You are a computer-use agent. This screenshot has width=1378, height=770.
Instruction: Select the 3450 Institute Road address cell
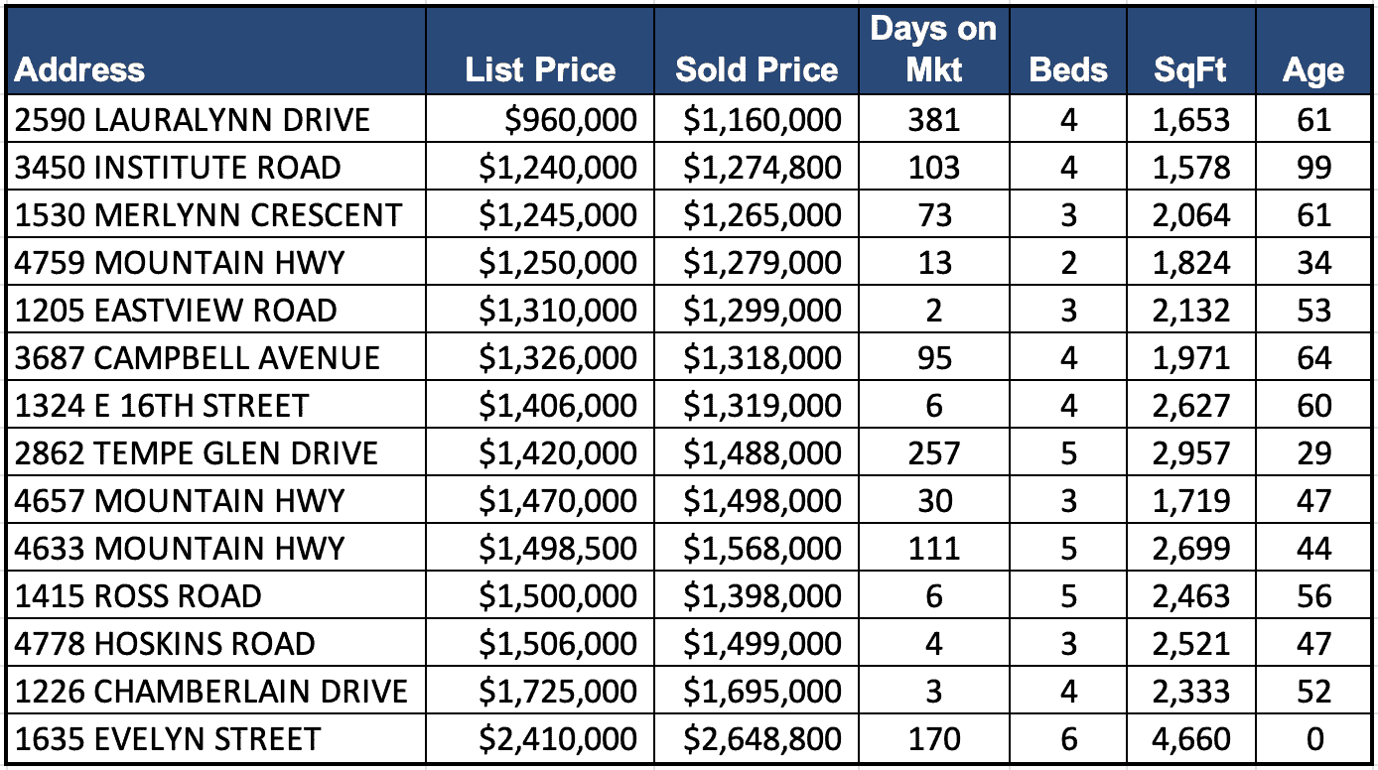point(179,168)
